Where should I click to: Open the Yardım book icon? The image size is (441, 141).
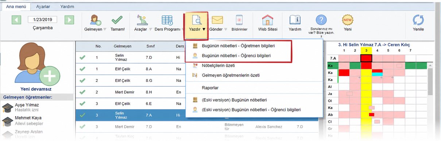tap(295, 20)
